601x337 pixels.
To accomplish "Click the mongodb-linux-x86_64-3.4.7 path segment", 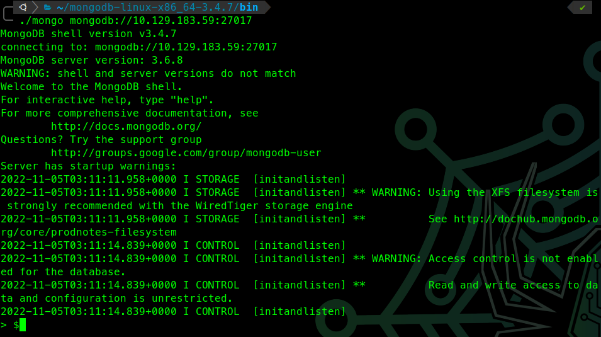I will (x=146, y=7).
